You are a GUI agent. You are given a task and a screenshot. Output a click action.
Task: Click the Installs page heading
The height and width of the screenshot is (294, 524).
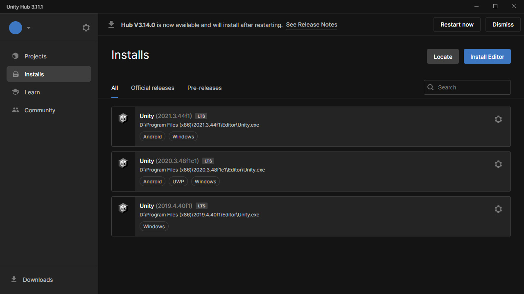[130, 55]
